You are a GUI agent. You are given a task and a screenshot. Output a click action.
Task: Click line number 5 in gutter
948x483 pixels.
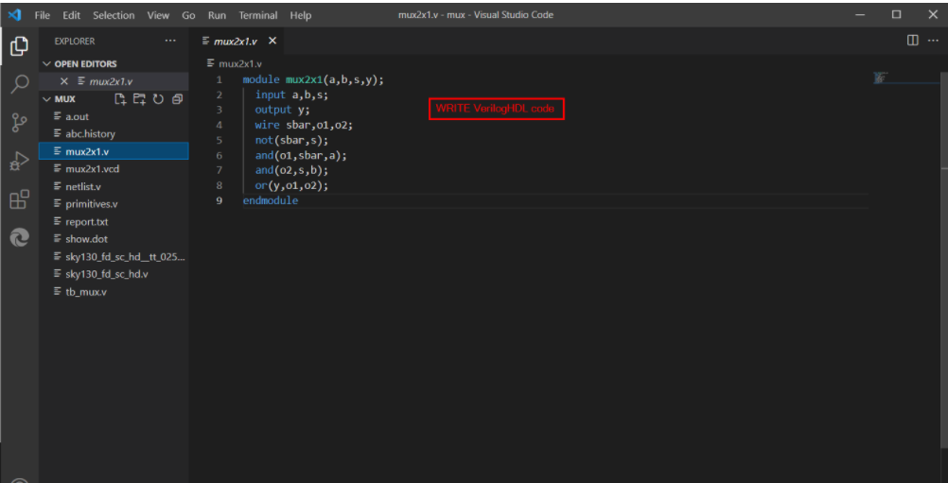pyautogui.click(x=219, y=140)
